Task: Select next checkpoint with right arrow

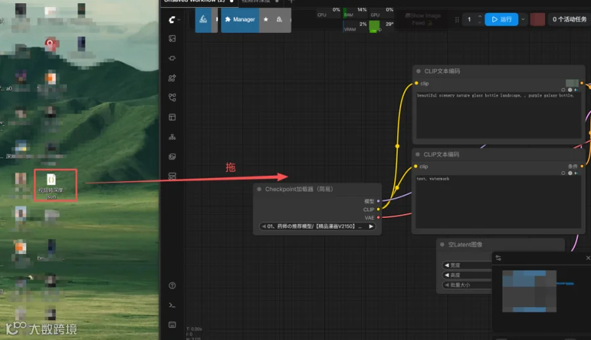Action: pos(371,226)
